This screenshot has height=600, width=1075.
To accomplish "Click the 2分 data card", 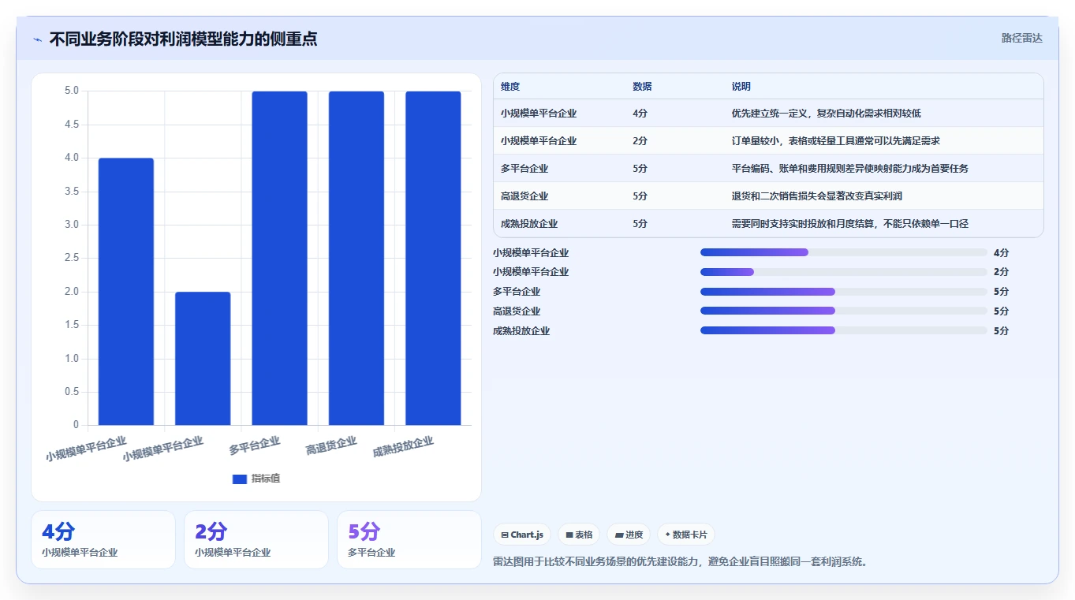I will coord(256,539).
